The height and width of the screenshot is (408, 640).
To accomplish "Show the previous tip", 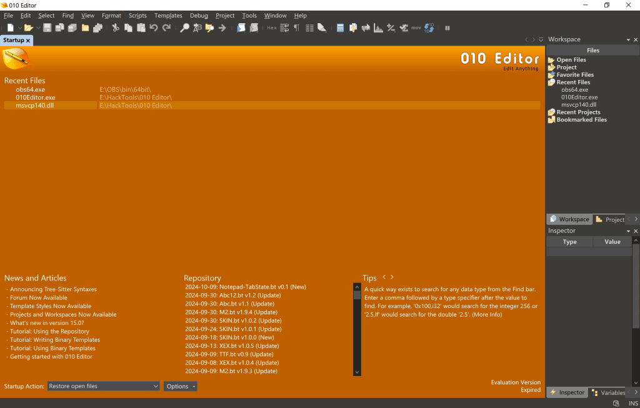I will [x=384, y=277].
